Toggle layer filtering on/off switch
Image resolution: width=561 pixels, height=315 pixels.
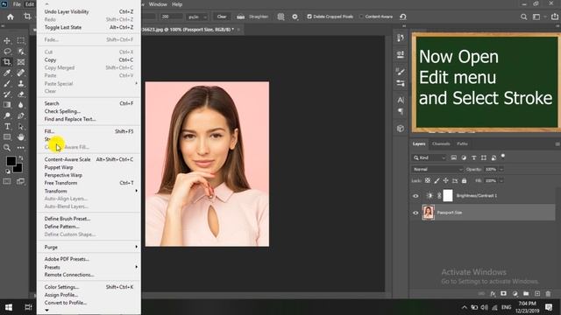coord(502,156)
